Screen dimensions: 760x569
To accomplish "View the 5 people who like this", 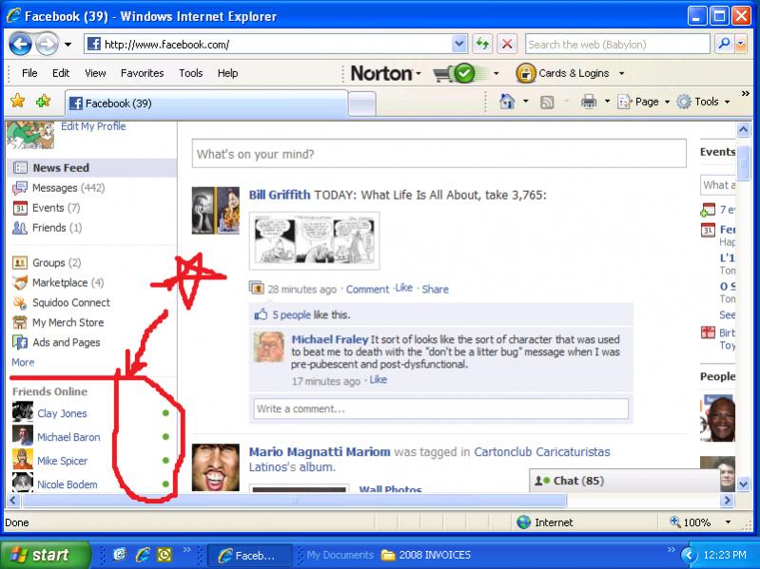I will pos(292,315).
